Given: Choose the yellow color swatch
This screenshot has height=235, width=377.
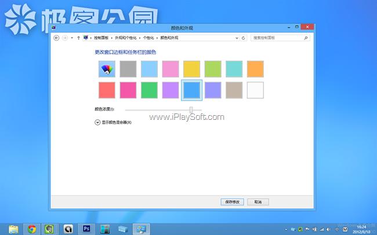Looking at the screenshot, I should (192, 69).
